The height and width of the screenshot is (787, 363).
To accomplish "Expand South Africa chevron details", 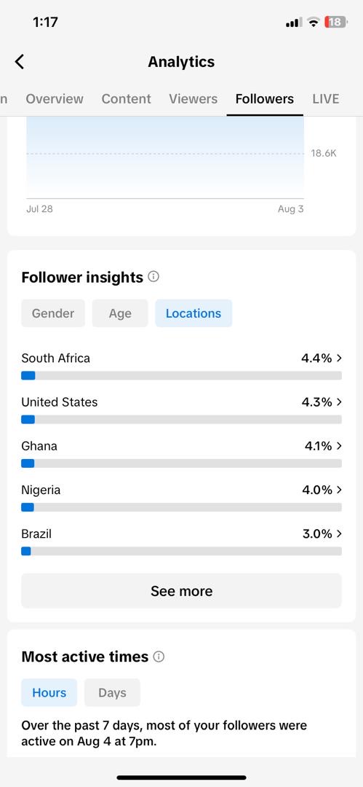I will tap(340, 358).
